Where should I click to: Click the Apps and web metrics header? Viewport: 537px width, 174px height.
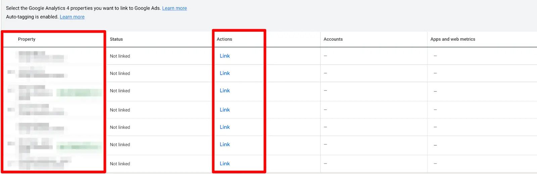pos(453,39)
